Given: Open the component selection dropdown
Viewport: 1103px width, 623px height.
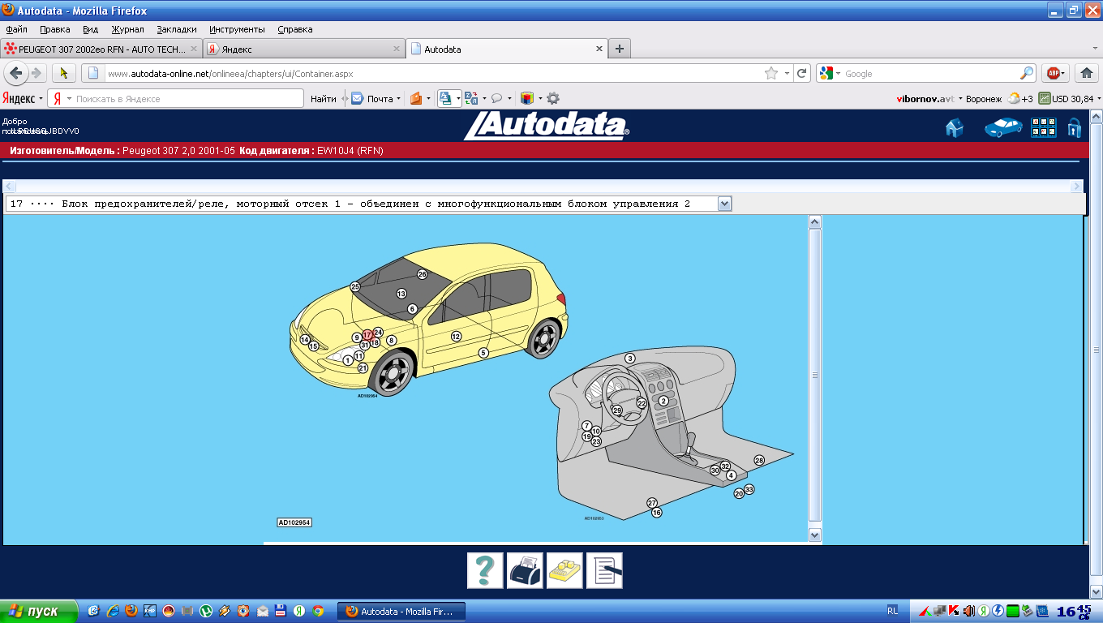Looking at the screenshot, I should [725, 204].
